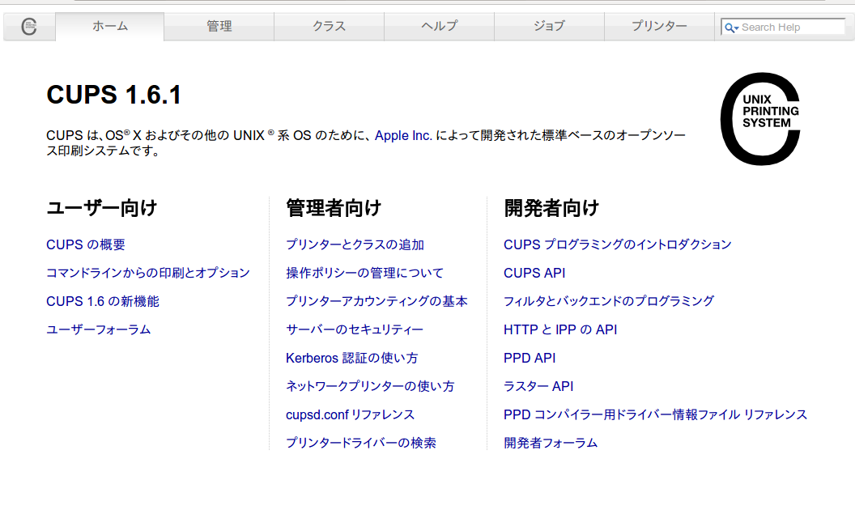Open the search magnifier dropdown in Search Help
The width and height of the screenshot is (855, 531).
click(731, 28)
